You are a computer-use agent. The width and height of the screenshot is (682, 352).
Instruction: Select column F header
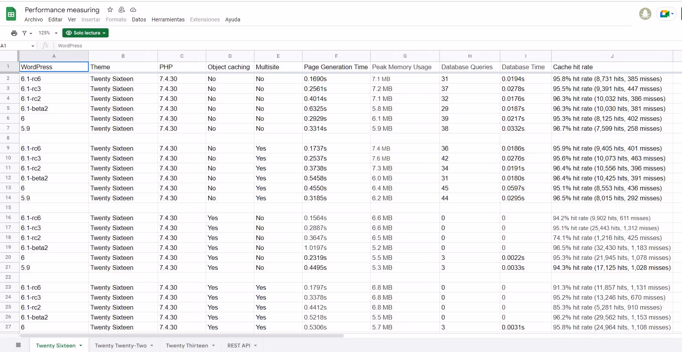tap(336, 56)
